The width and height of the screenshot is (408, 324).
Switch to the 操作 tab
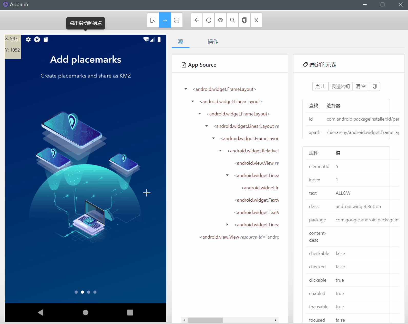pyautogui.click(x=213, y=41)
